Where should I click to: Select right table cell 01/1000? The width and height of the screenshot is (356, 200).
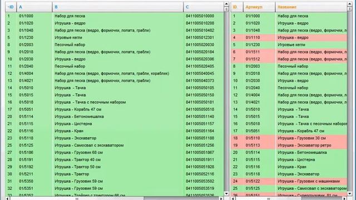[253, 16]
